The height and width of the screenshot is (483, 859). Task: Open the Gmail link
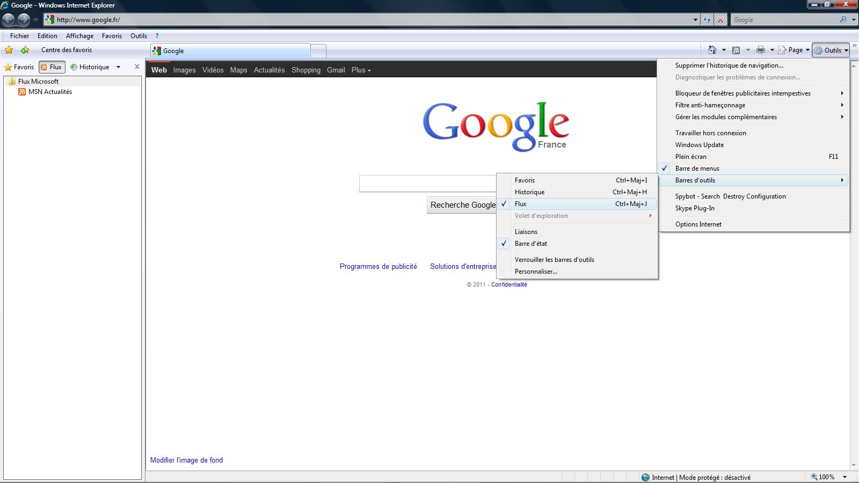[x=336, y=70]
